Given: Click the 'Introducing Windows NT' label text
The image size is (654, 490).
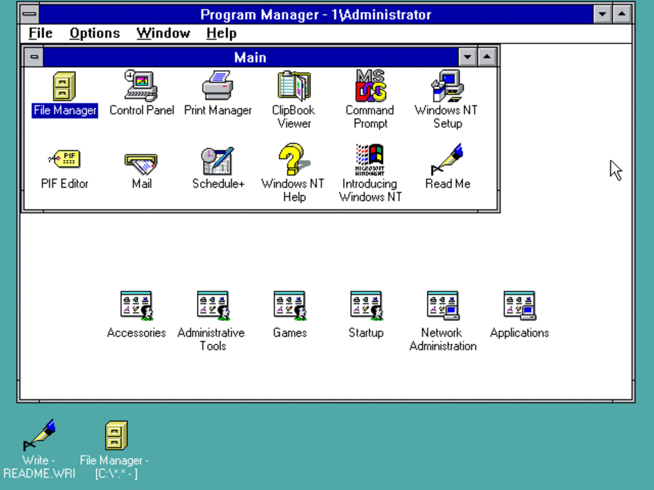Looking at the screenshot, I should [x=370, y=190].
